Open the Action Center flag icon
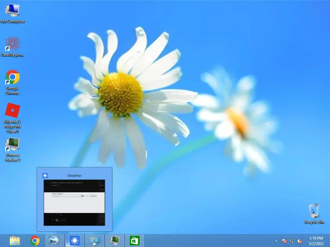This screenshot has height=247, width=330. pyautogui.click(x=284, y=241)
